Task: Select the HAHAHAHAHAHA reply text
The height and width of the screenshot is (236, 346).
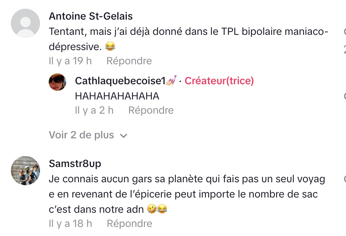Action: coord(117,96)
